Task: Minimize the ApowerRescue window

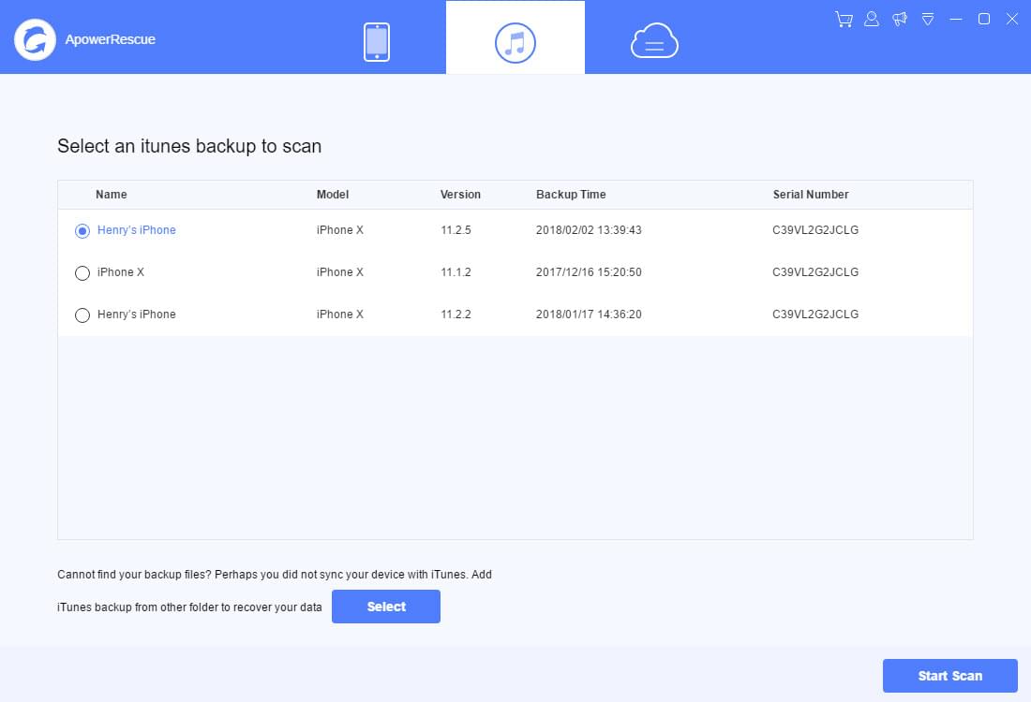Action: coord(956,19)
